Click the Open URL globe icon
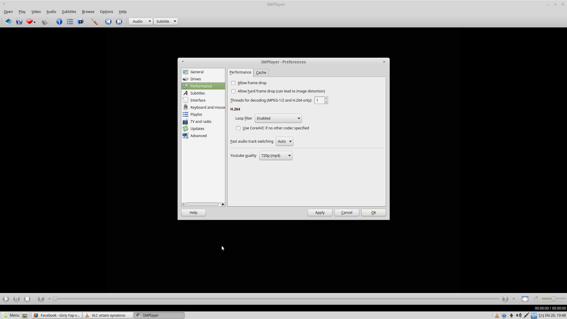Viewport: 567px width, 319px height. 19,22
